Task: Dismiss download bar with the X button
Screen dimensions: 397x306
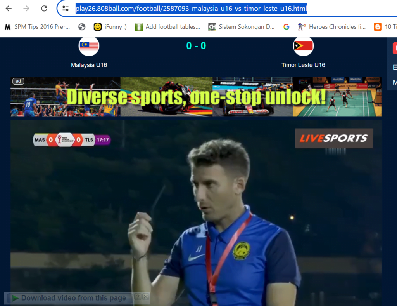Action: 146,296
